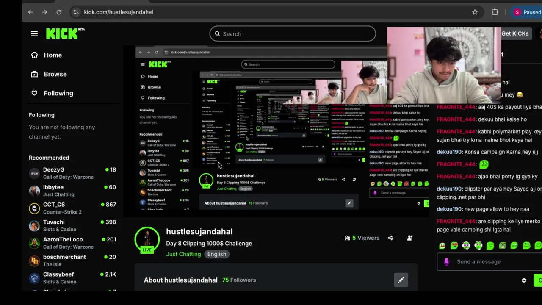
Task: Open the hamburger sidebar menu
Action: (x=34, y=34)
